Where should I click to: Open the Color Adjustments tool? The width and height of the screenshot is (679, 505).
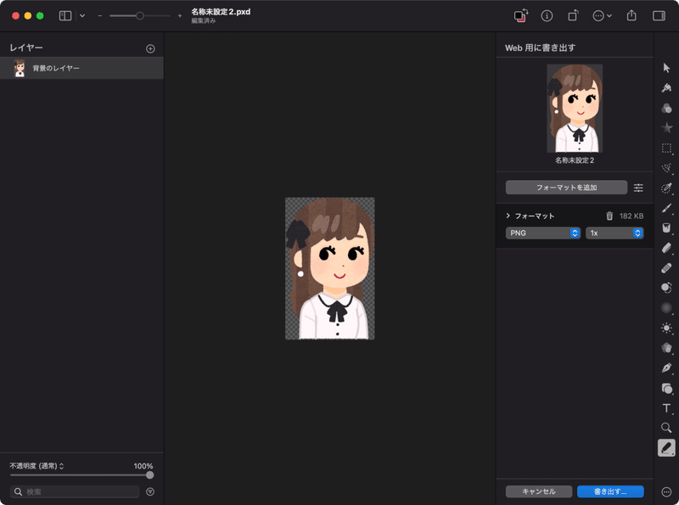[666, 108]
